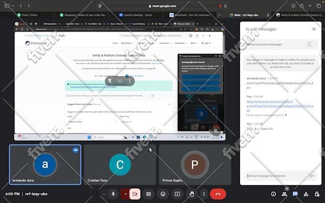The image size is (325, 203).
Task: Unpin the shared screen using overlay pin icon
Action: click(x=110, y=81)
